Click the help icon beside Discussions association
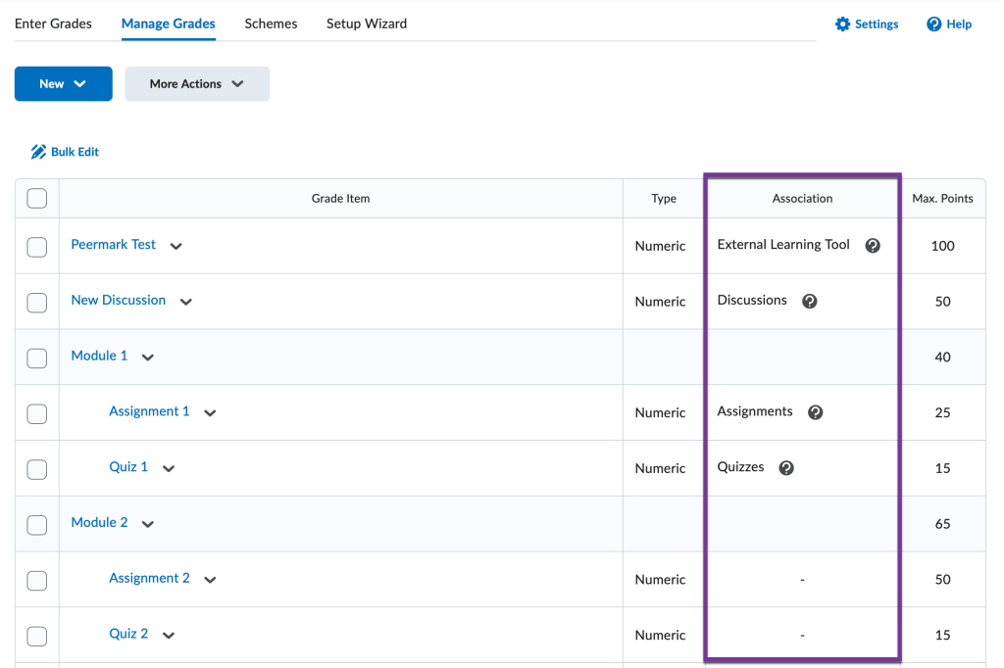Image resolution: width=1004 pixels, height=668 pixels. (x=809, y=301)
